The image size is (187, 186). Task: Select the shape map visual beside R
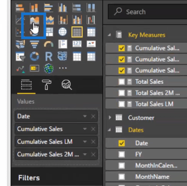(x=63, y=56)
